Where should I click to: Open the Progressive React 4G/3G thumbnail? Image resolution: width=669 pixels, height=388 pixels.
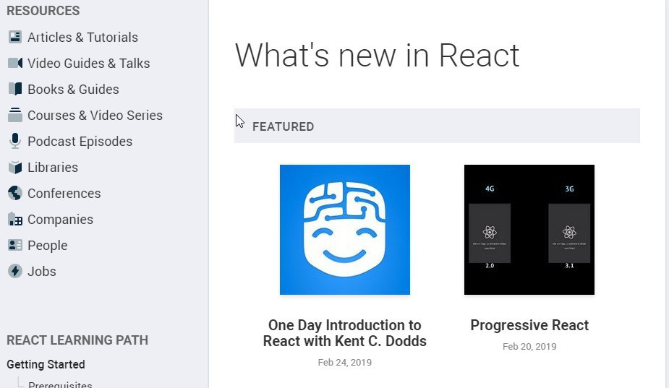(x=529, y=229)
